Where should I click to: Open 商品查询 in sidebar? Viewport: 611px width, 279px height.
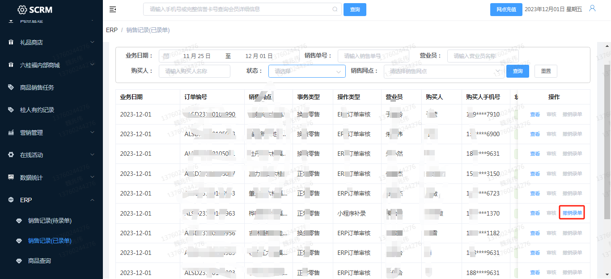(39, 261)
